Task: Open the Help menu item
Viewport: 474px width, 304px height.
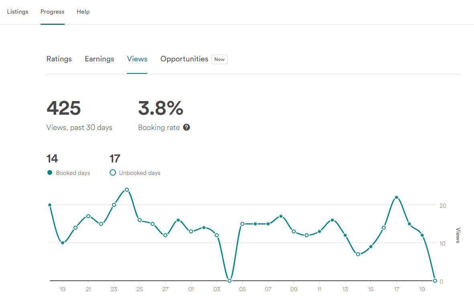Action: (x=83, y=12)
